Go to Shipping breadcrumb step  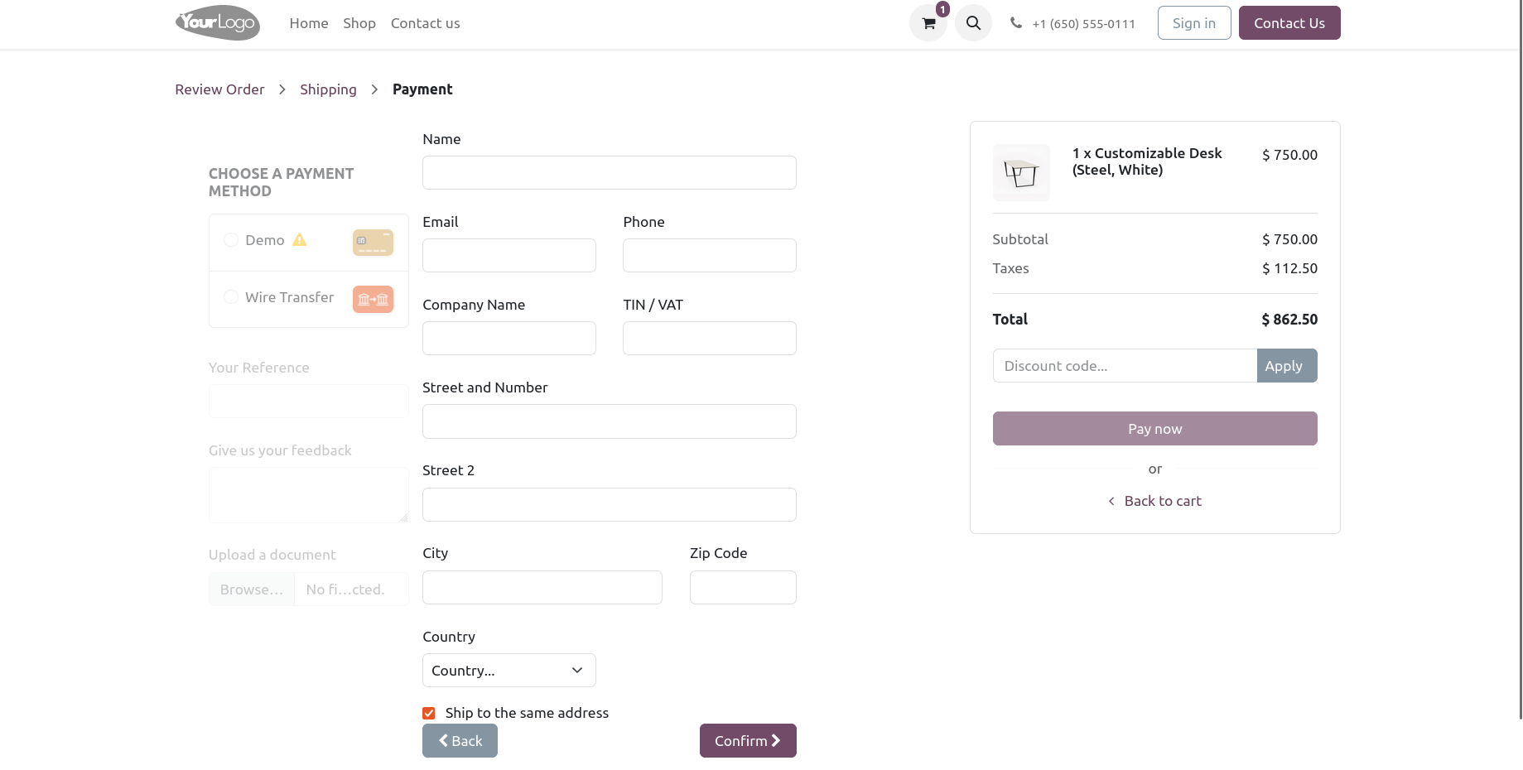tap(328, 89)
